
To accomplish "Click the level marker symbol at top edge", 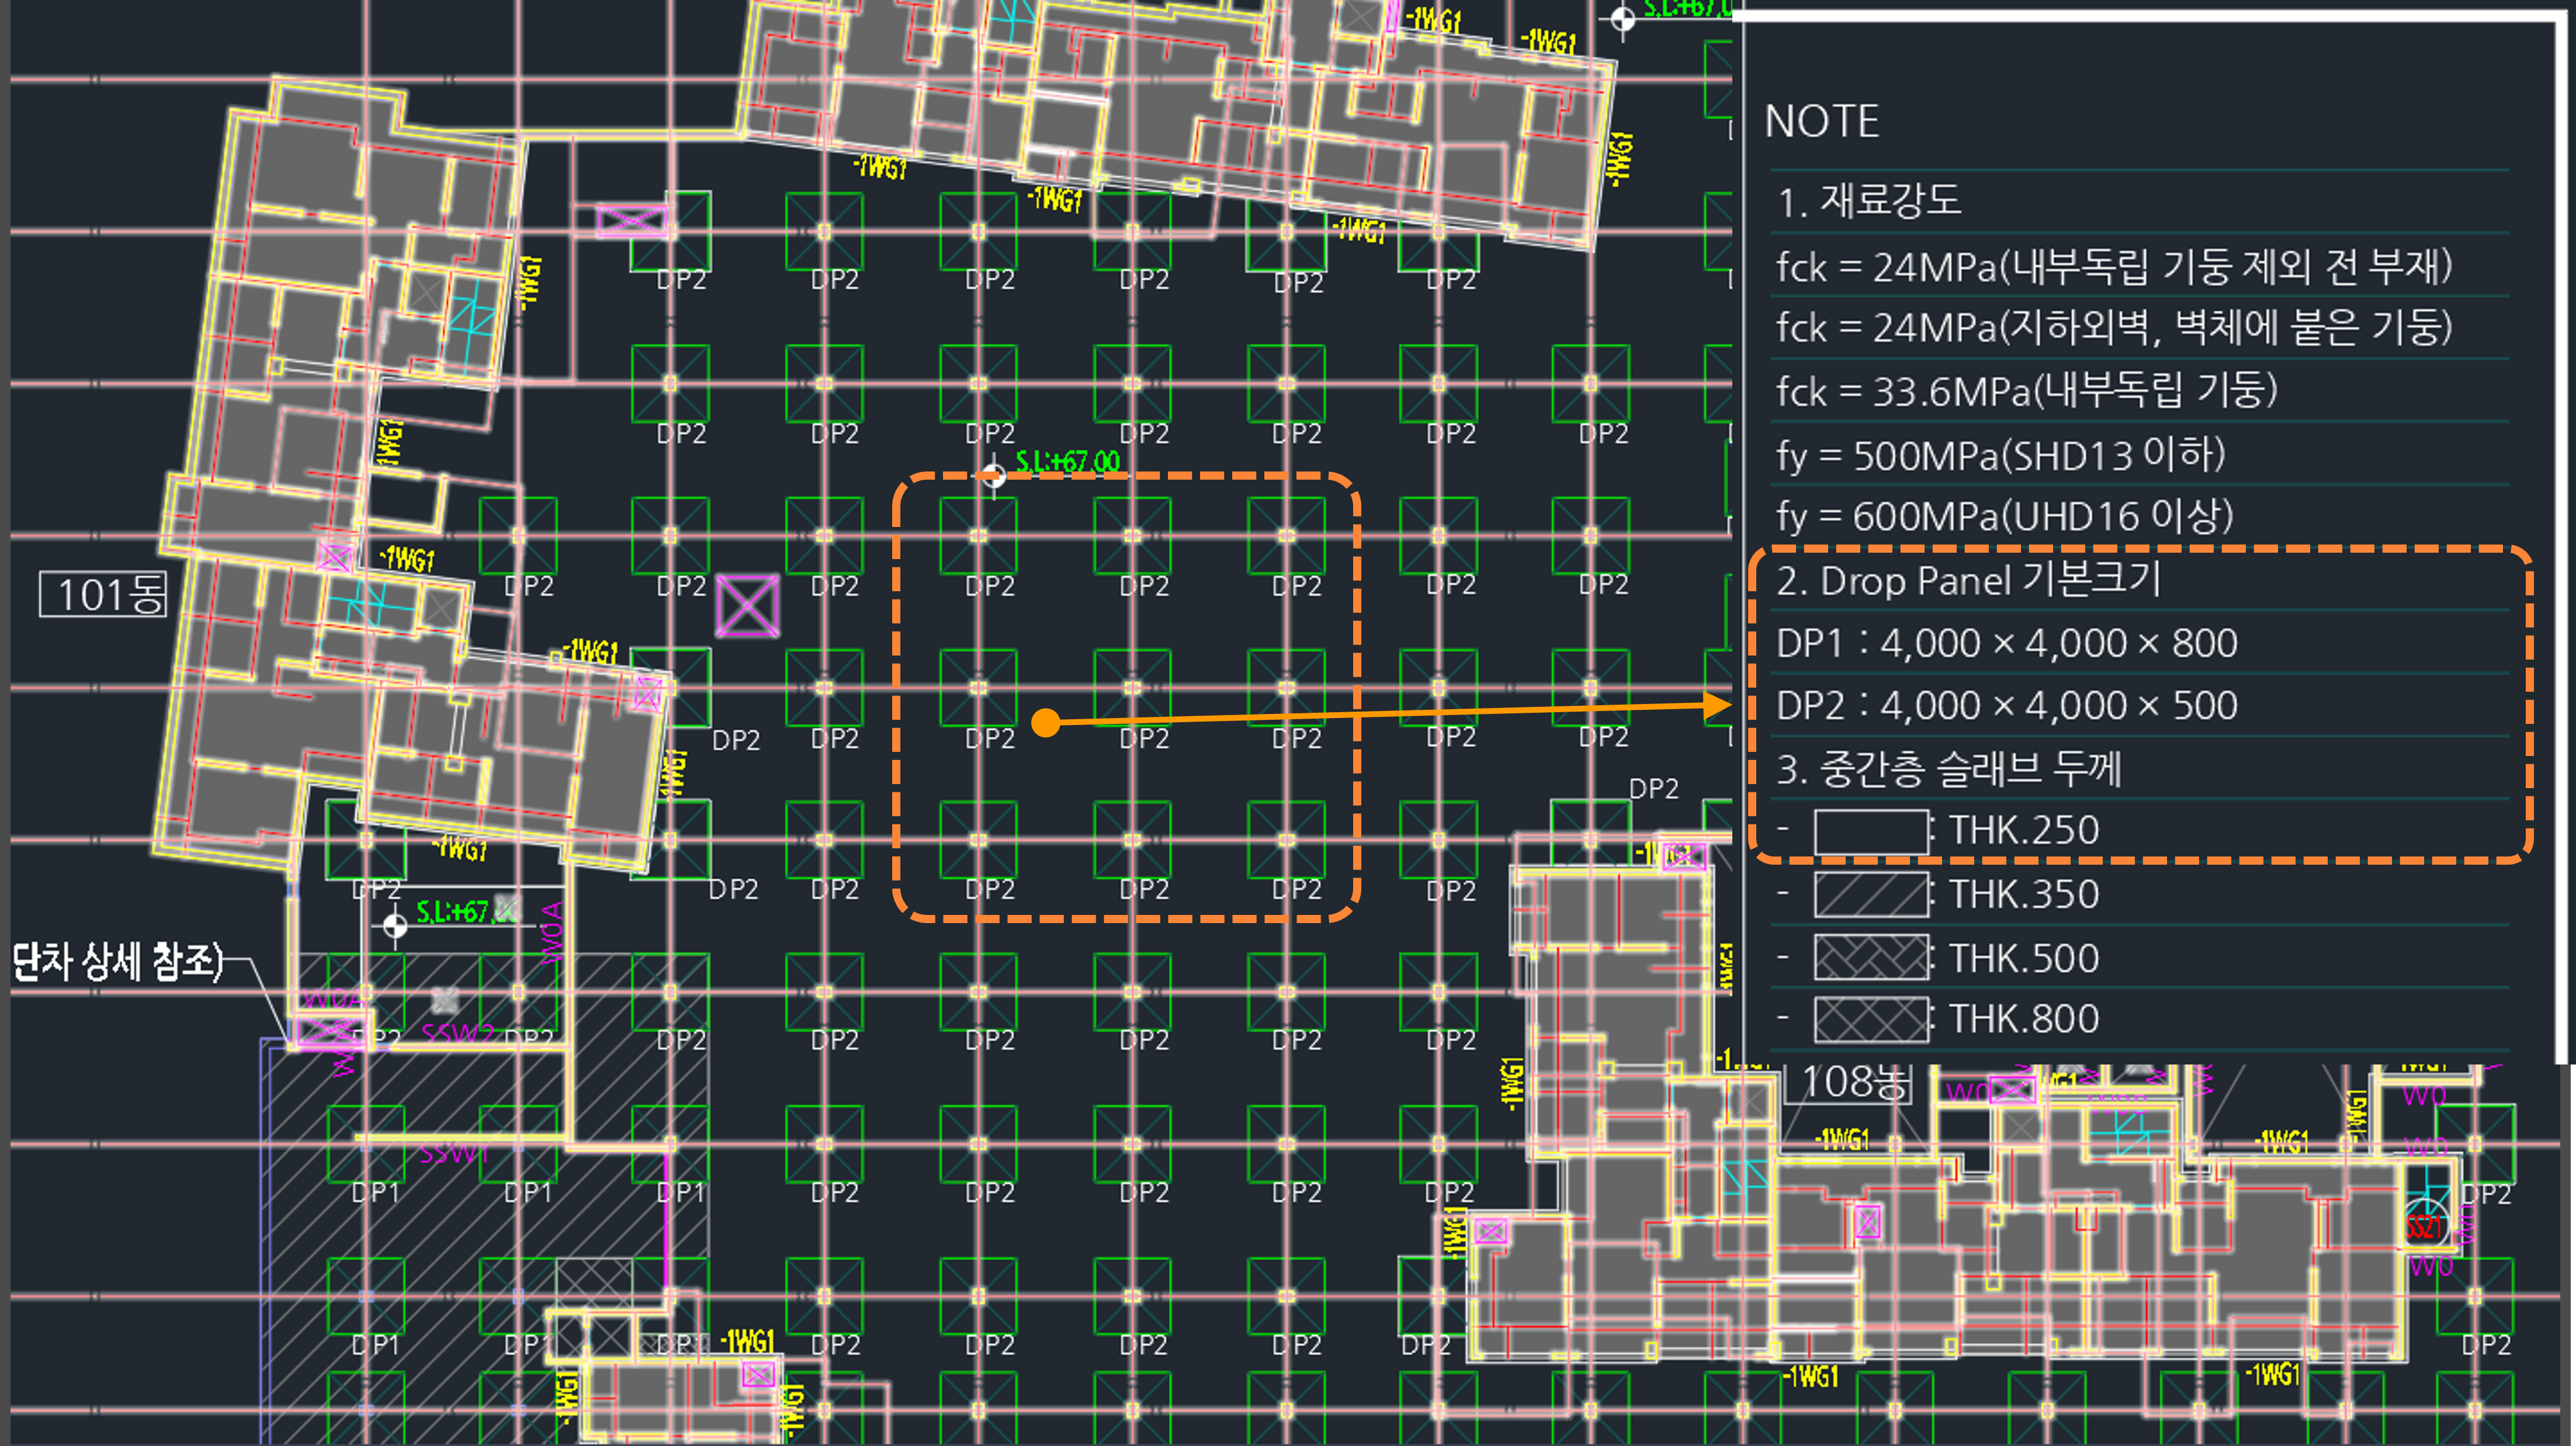I will click(x=1623, y=18).
